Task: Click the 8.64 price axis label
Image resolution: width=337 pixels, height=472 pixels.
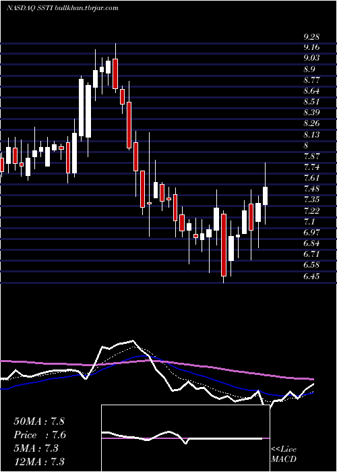Action: point(311,91)
